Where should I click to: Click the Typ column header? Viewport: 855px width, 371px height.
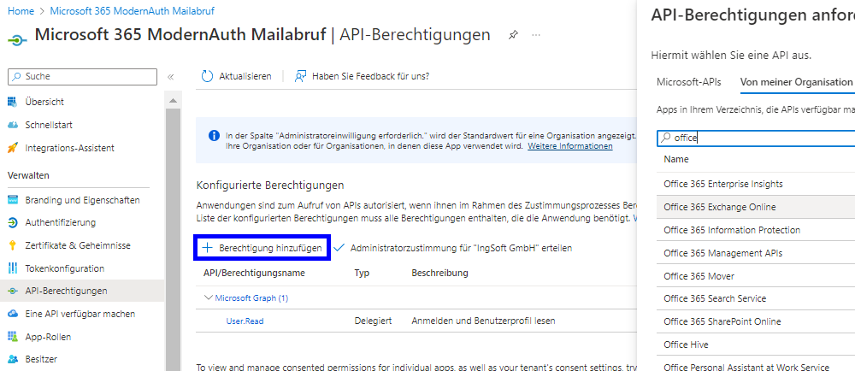pyautogui.click(x=362, y=273)
